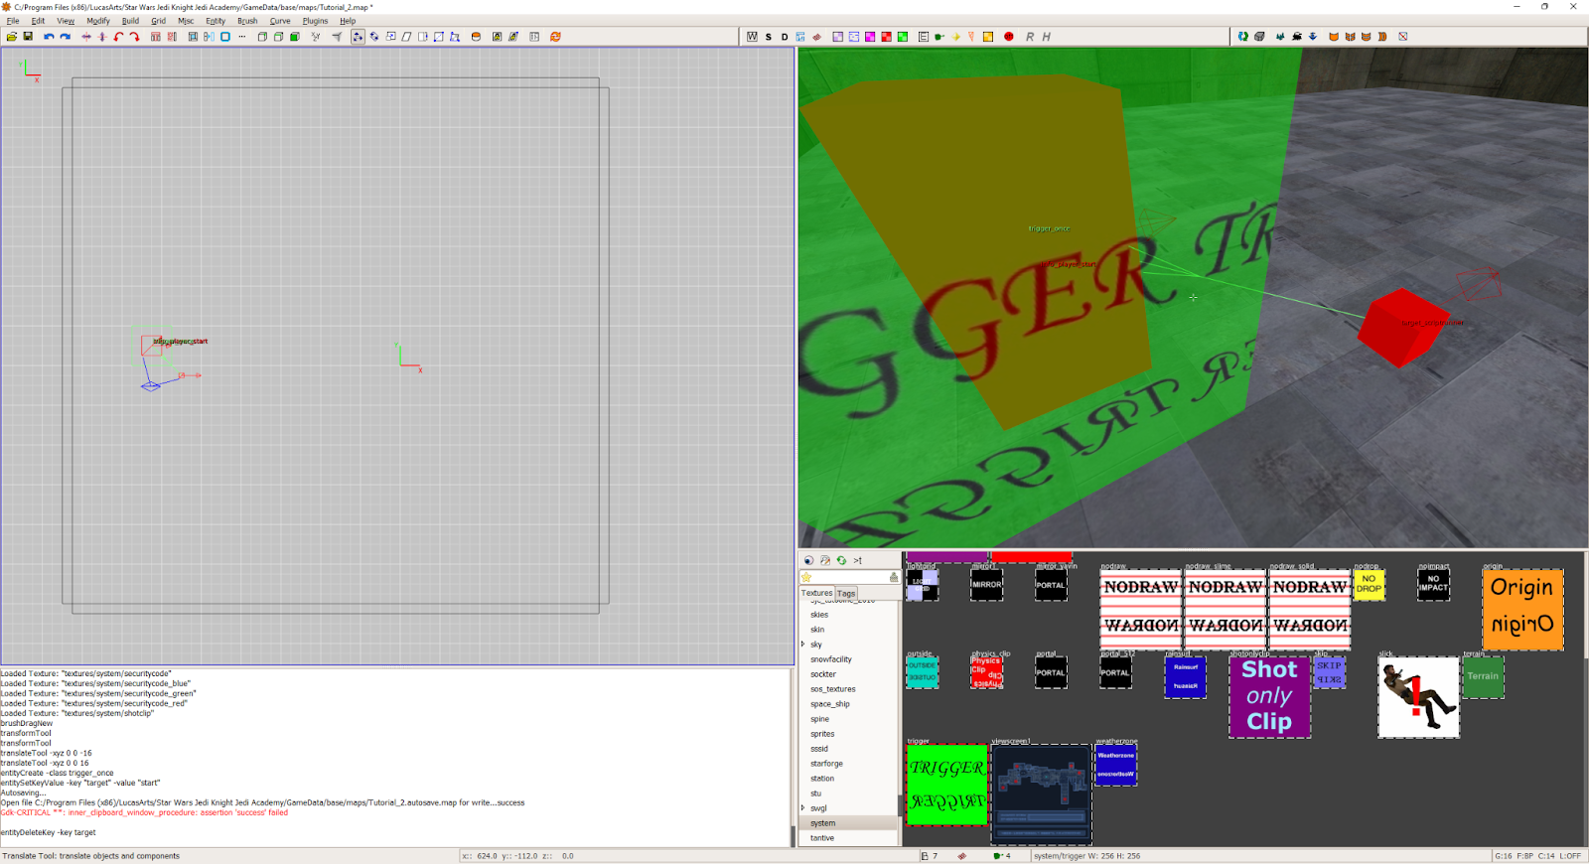Pick the green Terrain texture

click(1483, 677)
